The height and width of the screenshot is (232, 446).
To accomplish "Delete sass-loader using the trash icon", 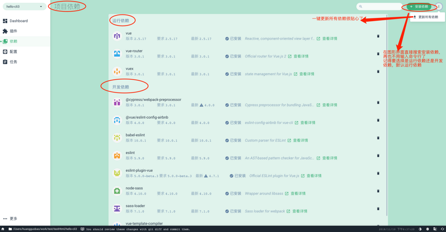I will [x=378, y=209].
